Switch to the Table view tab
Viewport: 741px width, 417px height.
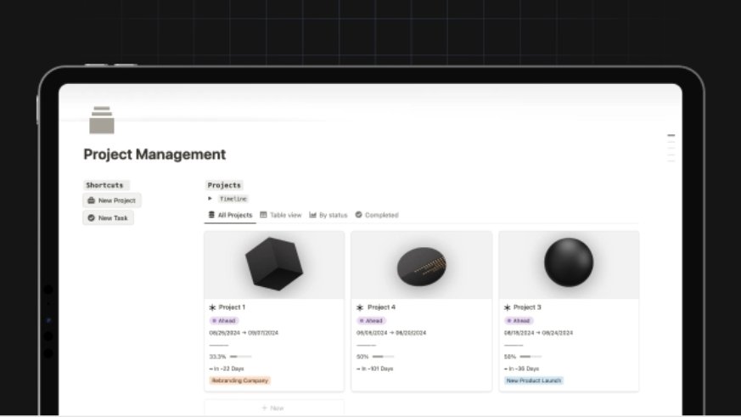coord(281,215)
